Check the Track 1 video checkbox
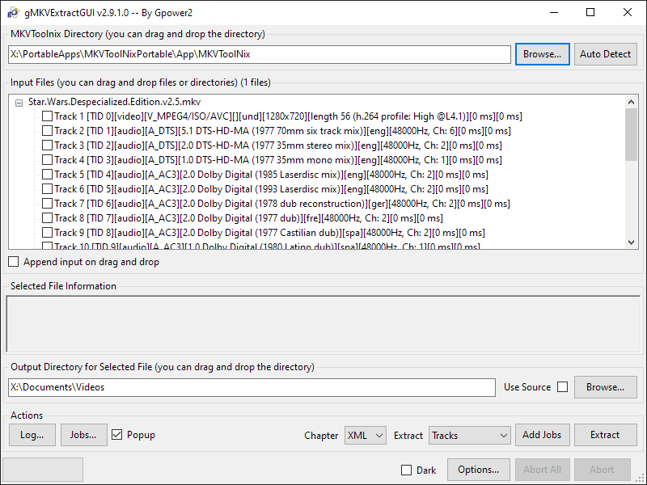 (x=47, y=116)
